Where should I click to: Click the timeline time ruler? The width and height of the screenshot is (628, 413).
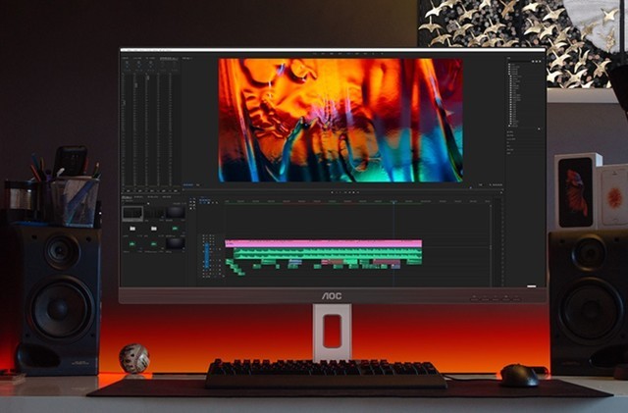point(357,201)
